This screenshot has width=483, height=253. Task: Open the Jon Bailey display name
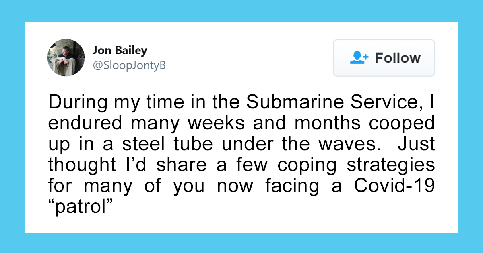coord(120,51)
